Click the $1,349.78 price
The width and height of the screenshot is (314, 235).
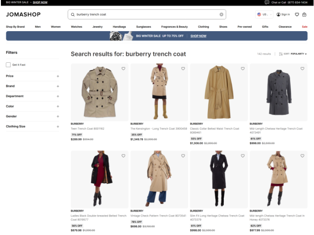point(137,139)
